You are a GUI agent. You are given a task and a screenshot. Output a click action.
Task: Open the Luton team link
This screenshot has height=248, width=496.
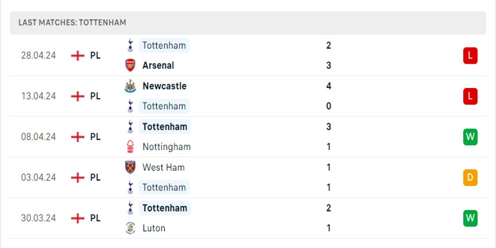[154, 228]
